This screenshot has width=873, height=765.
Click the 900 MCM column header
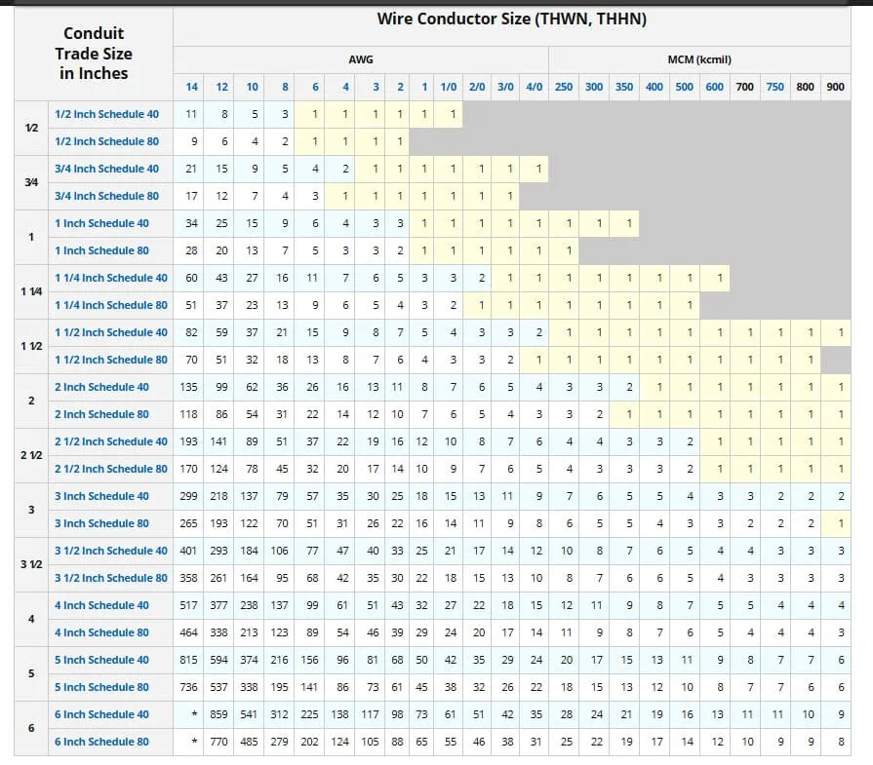[835, 87]
